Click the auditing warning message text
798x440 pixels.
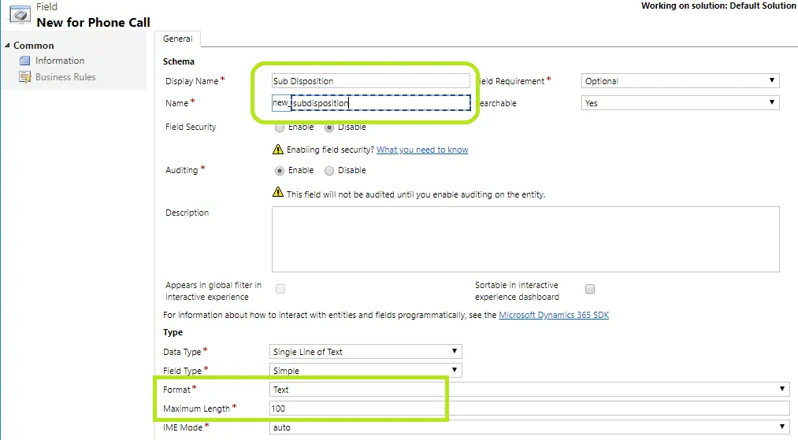point(416,194)
